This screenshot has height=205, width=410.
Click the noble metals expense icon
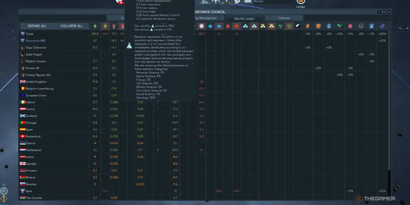(x=272, y=26)
